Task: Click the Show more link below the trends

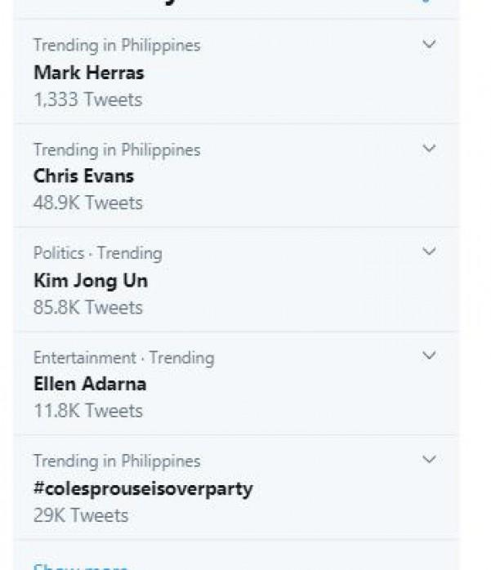Action: pyautogui.click(x=80, y=565)
